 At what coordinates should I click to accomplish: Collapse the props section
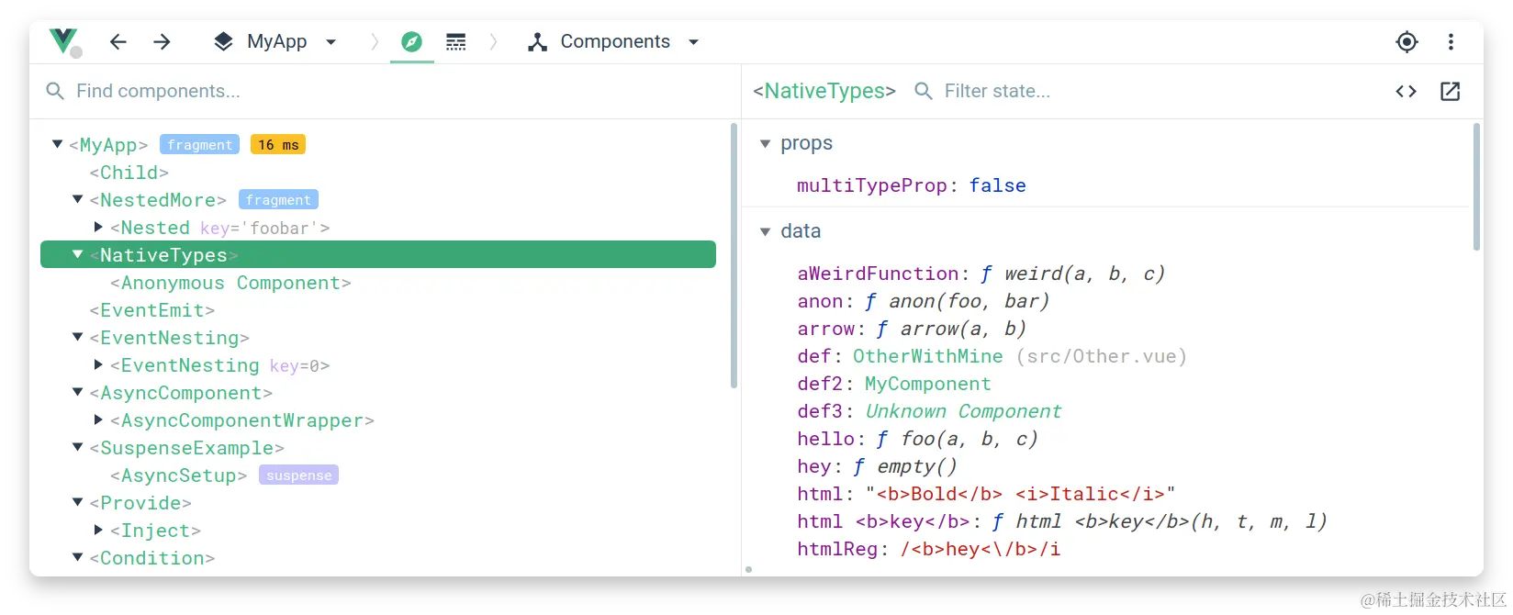click(x=765, y=143)
